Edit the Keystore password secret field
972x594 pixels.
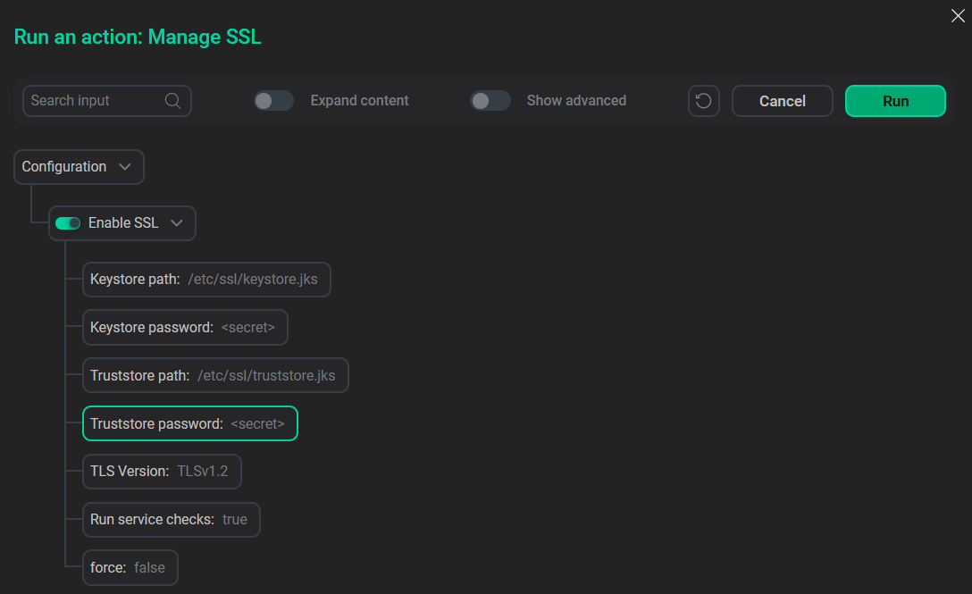tap(185, 328)
